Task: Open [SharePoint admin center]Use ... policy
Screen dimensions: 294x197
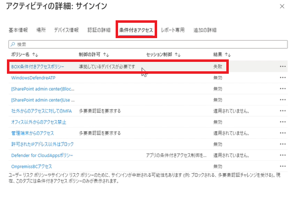Action: coord(43,100)
